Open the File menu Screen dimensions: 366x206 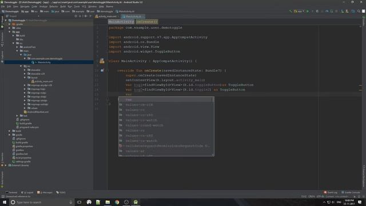click(x=3, y=6)
